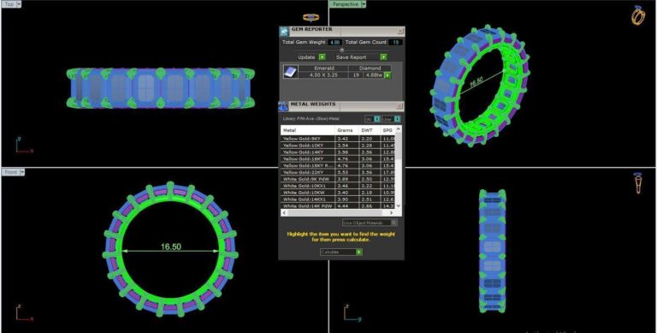The image size is (657, 333).
Task: Toggle the UV option in Metal Weights
Action: tap(372, 119)
